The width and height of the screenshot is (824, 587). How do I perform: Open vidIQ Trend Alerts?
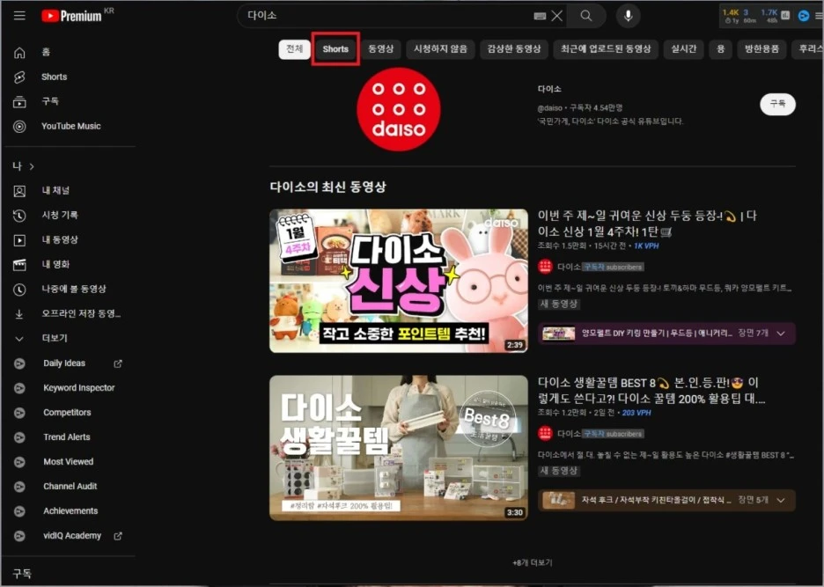click(69, 437)
